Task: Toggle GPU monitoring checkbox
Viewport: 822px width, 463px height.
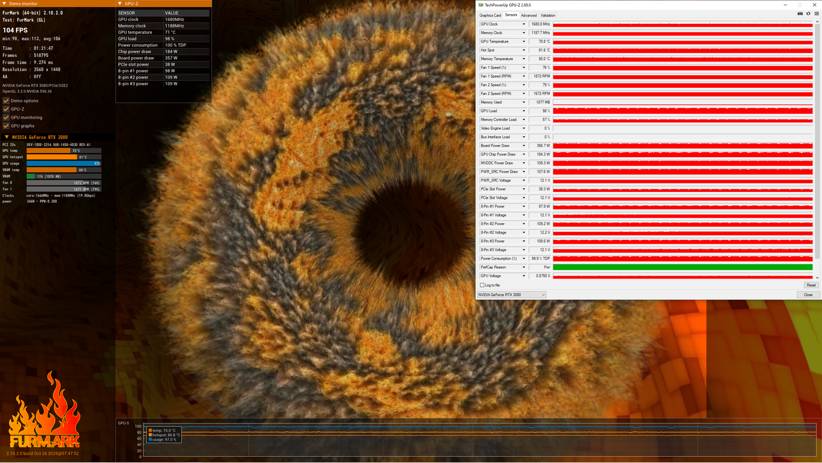Action: (x=6, y=117)
